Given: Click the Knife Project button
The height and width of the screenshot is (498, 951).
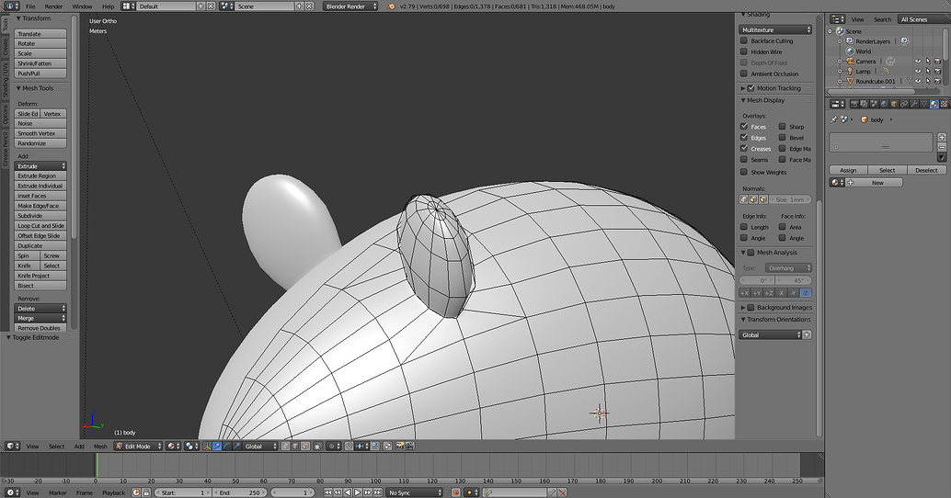Looking at the screenshot, I should point(40,276).
